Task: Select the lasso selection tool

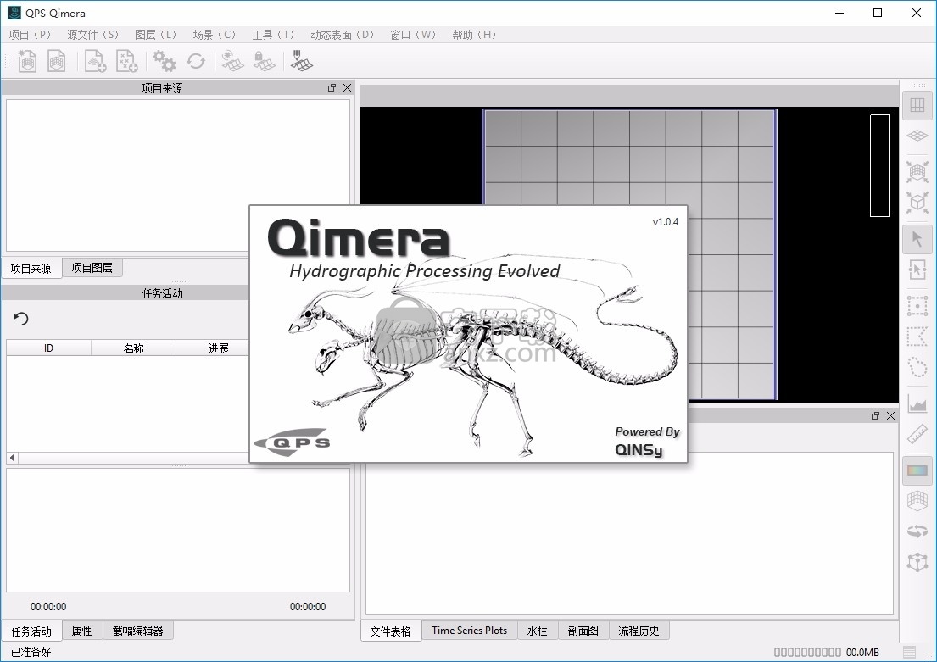Action: [917, 367]
